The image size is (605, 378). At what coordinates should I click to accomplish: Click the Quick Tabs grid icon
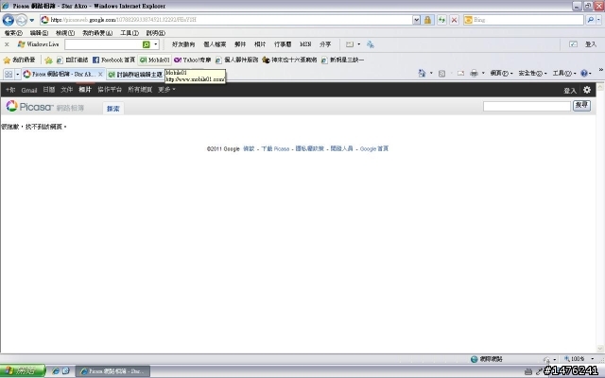(9, 74)
